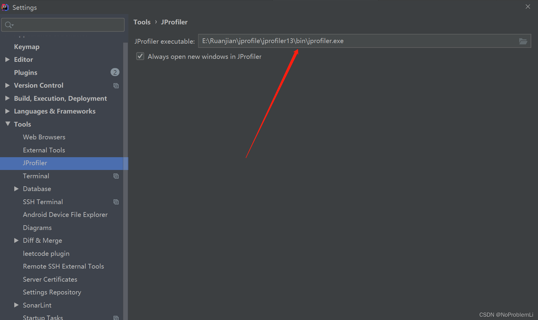Toggle Always open new windows in JProfiler
Image resolution: width=538 pixels, height=320 pixels.
coord(140,56)
